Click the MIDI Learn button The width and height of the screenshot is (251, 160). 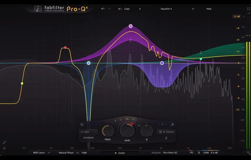point(39,153)
